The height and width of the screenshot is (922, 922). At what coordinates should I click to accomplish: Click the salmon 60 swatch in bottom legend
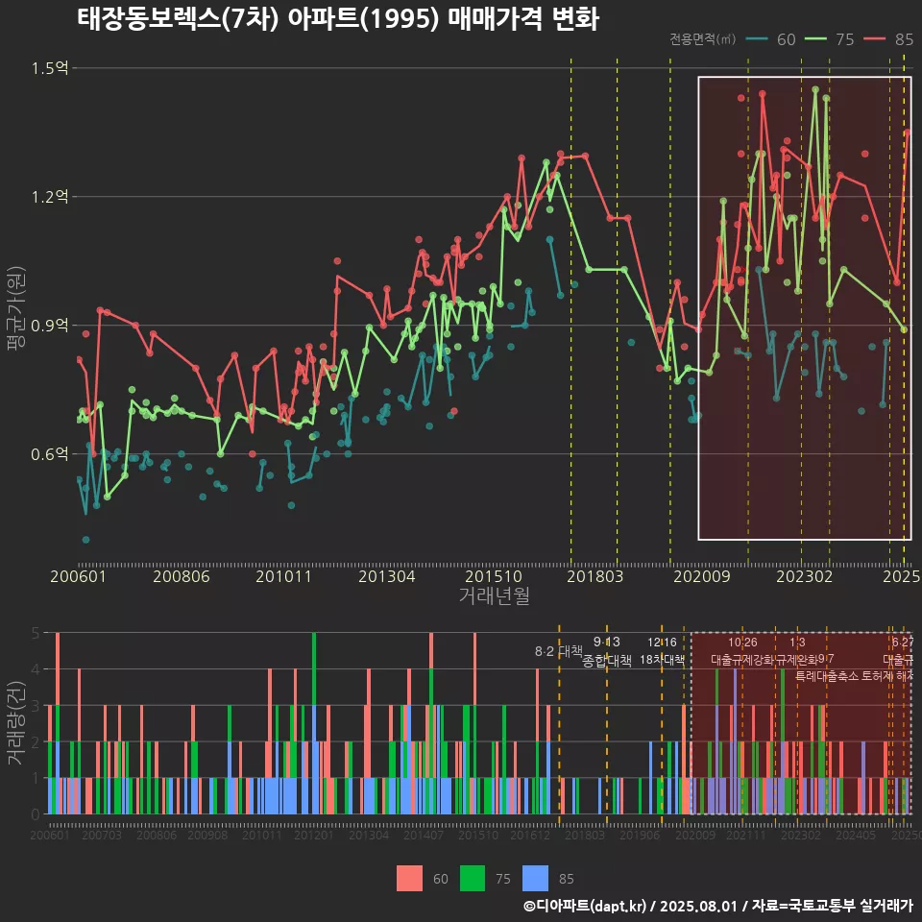pyautogui.click(x=409, y=879)
